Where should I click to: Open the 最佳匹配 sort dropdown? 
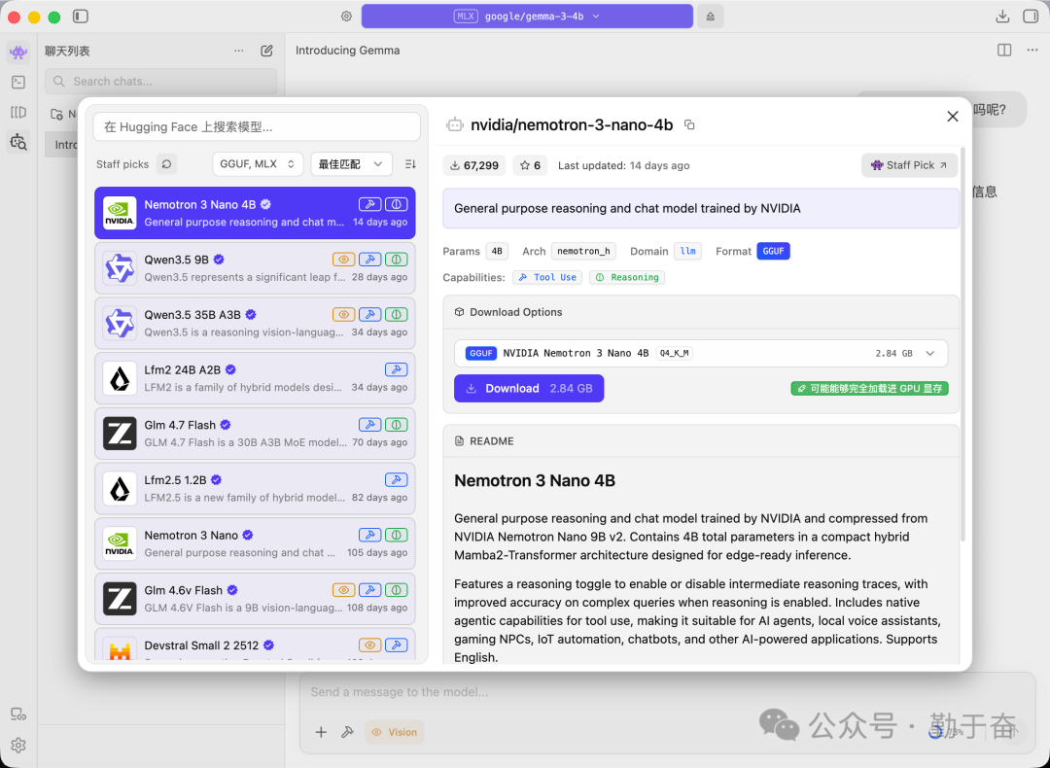pyautogui.click(x=351, y=164)
